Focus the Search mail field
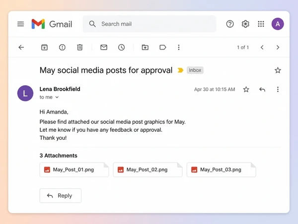 pos(149,24)
